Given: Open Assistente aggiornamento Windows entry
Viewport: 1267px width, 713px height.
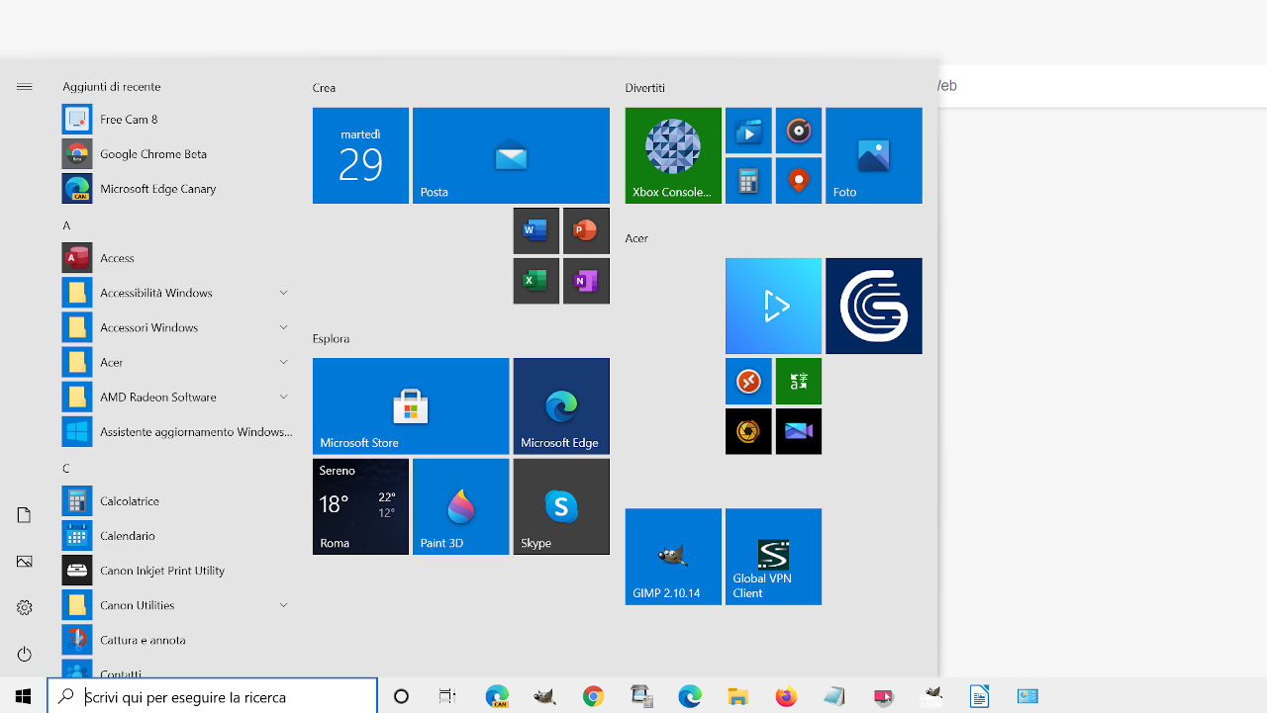Looking at the screenshot, I should [177, 432].
